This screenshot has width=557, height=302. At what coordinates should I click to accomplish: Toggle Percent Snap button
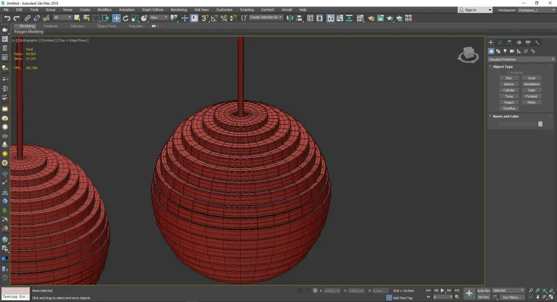click(224, 18)
